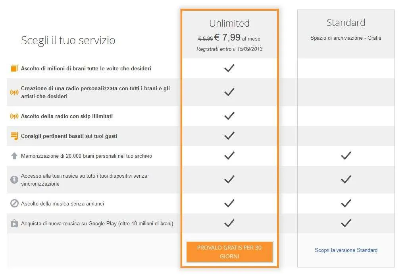Image resolution: width=408 pixels, height=277 pixels.
Task: Select the Standard plan header
Action: click(x=346, y=23)
